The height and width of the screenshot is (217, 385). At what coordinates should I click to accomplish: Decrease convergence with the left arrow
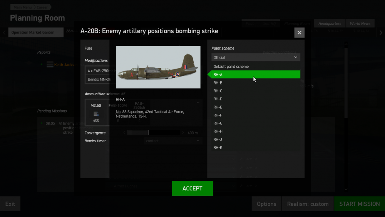[124, 133]
